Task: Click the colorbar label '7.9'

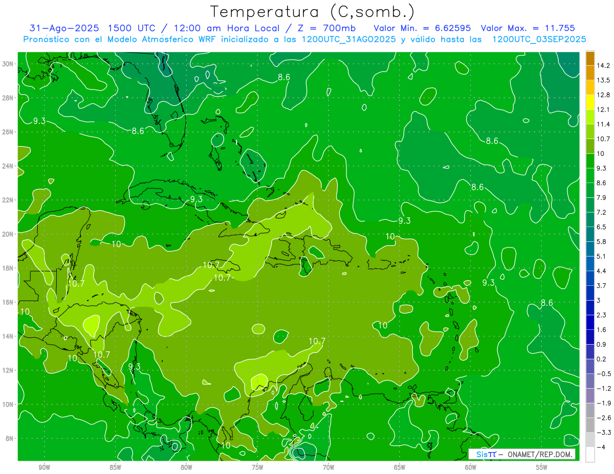Action: tap(602, 197)
